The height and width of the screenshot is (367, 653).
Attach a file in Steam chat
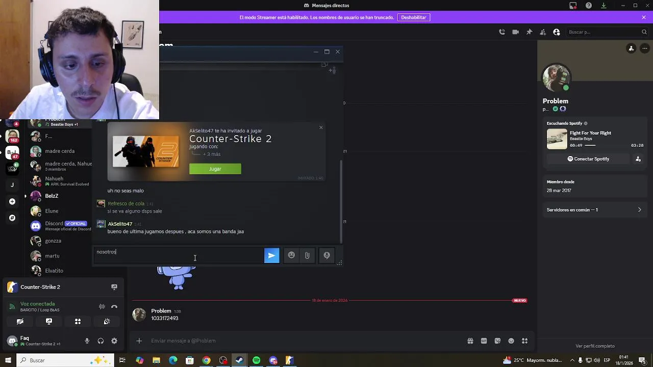(307, 255)
